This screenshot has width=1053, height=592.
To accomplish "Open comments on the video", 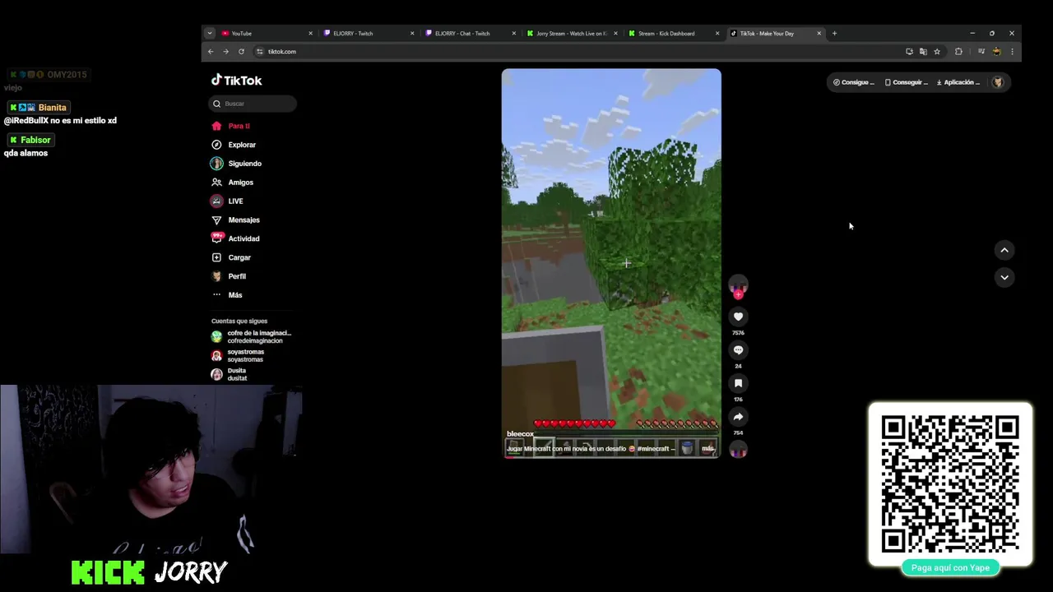I will click(738, 350).
